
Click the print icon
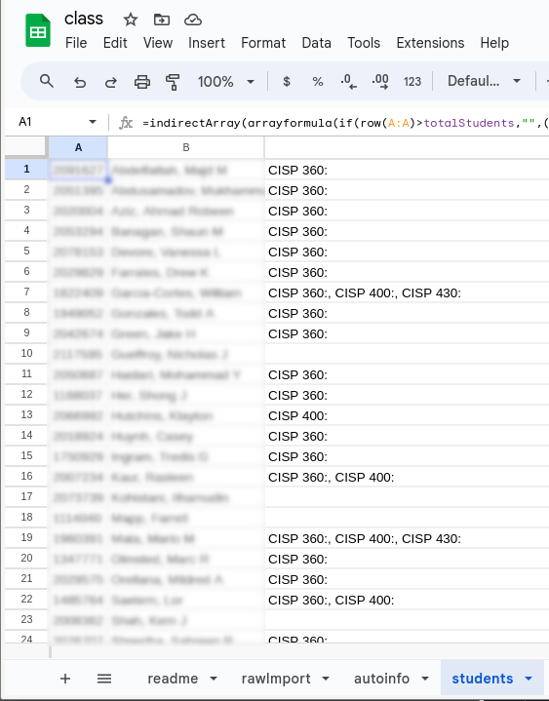point(142,82)
